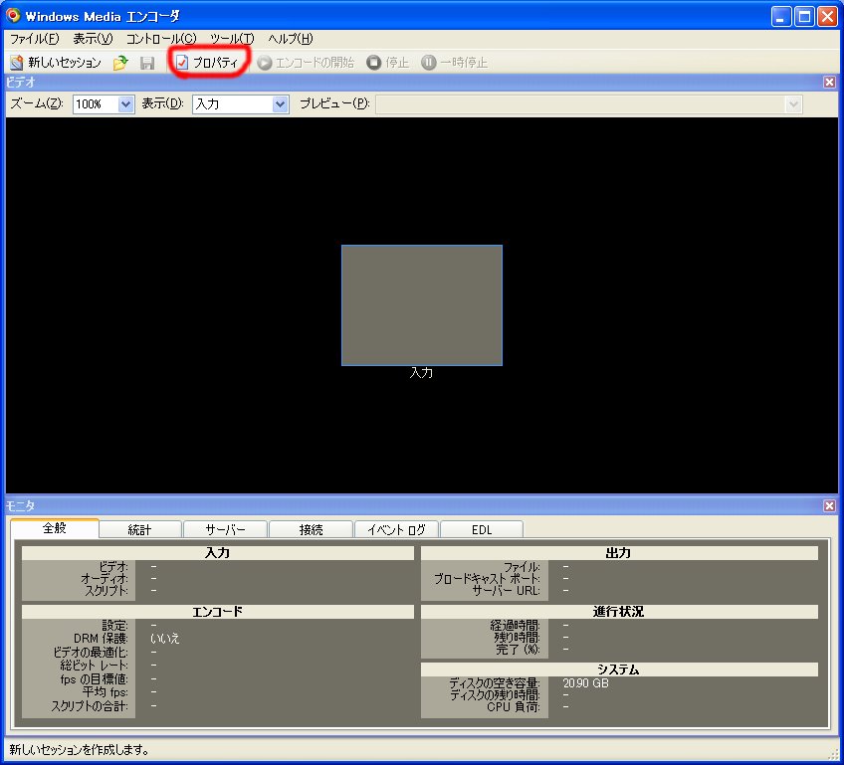The height and width of the screenshot is (765, 844).
Task: Close the ビデオ panel
Action: click(829, 82)
